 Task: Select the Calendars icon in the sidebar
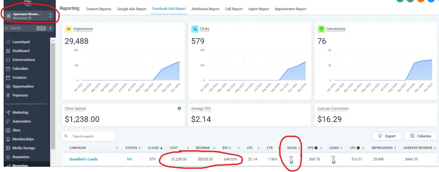point(8,68)
